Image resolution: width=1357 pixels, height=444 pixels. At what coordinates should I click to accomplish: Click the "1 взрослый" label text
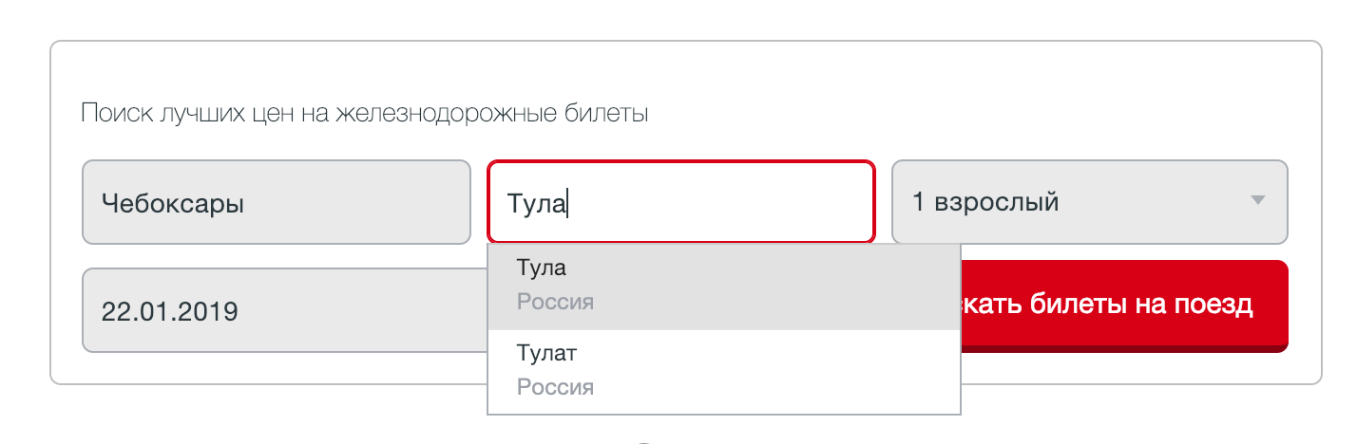(985, 202)
